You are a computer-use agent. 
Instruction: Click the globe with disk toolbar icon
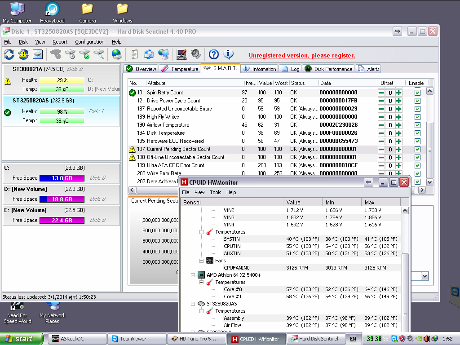pos(117,54)
